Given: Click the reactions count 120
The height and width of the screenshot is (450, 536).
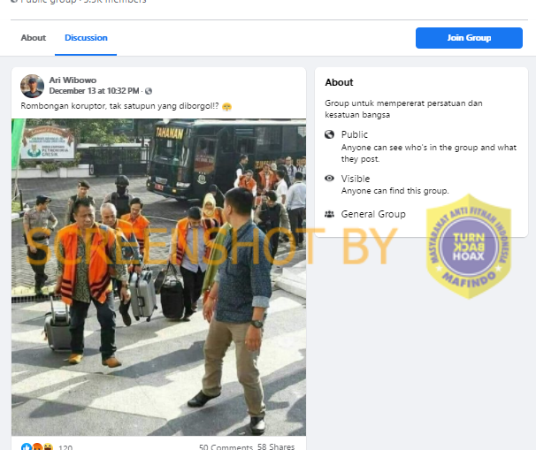Looking at the screenshot, I should coord(65,447).
